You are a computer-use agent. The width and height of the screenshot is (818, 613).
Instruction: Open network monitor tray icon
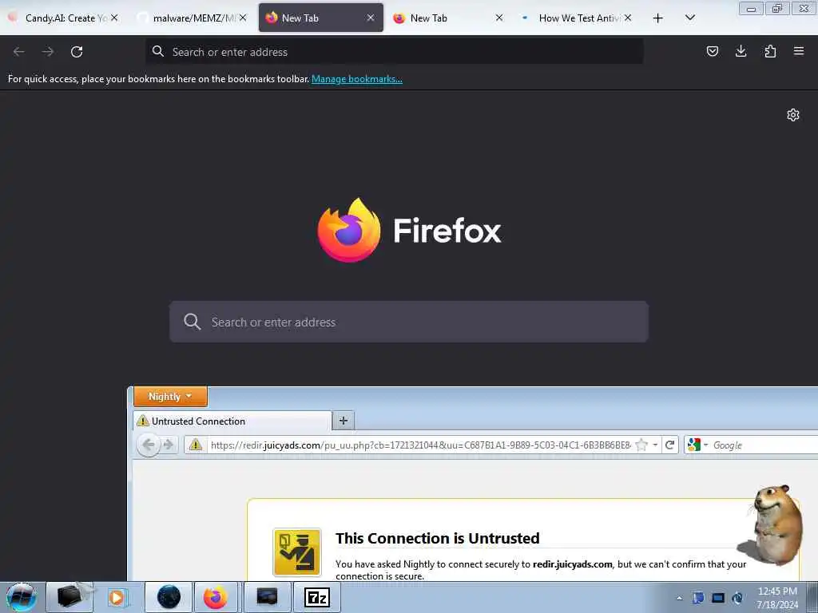(718, 598)
